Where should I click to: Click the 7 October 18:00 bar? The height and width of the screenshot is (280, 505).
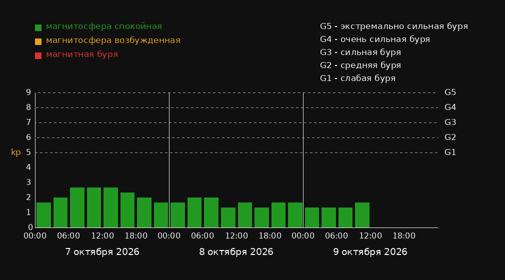coord(144,212)
